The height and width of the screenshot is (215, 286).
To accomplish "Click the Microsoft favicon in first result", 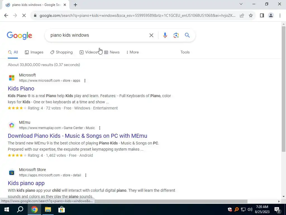I will coord(12,78).
